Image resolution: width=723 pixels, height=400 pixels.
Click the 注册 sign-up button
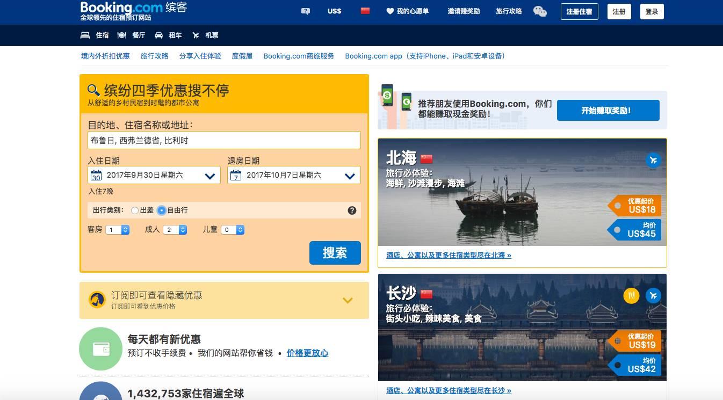619,11
